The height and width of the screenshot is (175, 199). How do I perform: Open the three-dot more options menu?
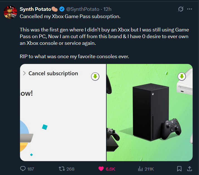190,9
